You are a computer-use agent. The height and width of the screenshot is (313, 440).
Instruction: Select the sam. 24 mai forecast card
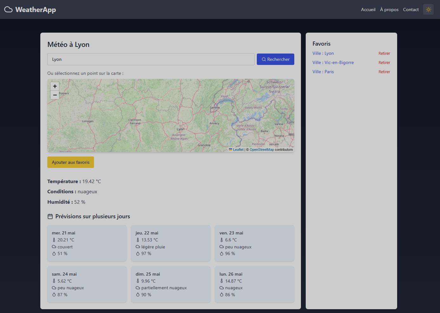[x=87, y=284]
